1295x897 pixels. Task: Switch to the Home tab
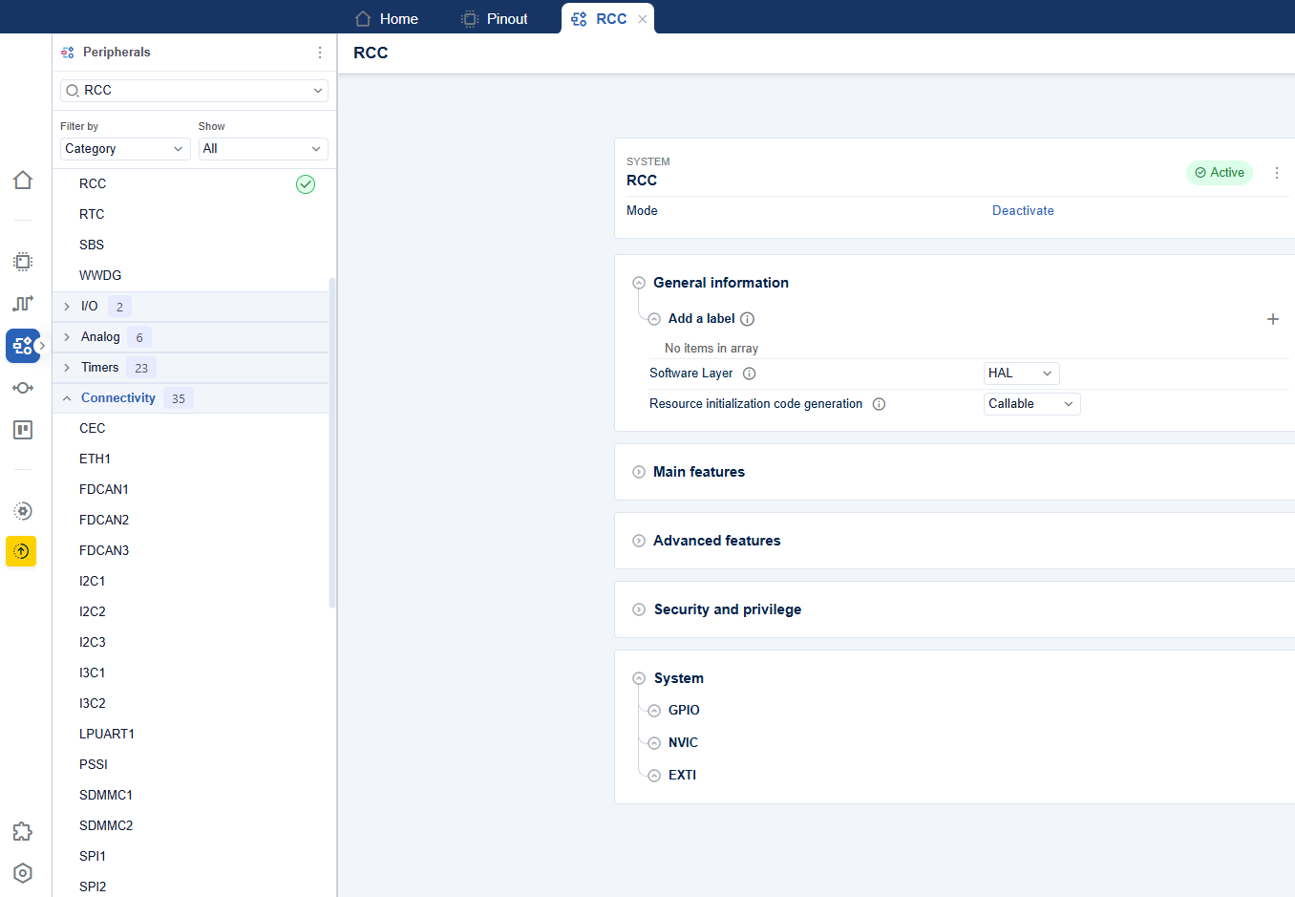click(x=387, y=19)
